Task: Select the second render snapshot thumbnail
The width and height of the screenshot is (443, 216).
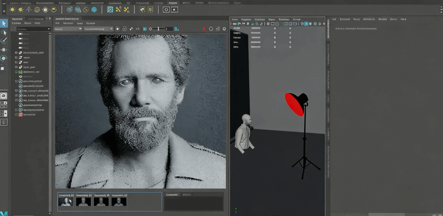Action: tap(84, 202)
